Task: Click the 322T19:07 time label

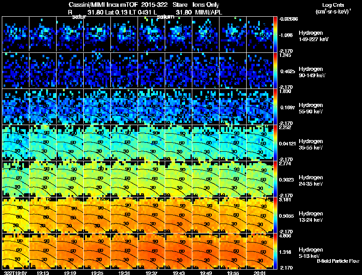Action: click(x=15, y=273)
